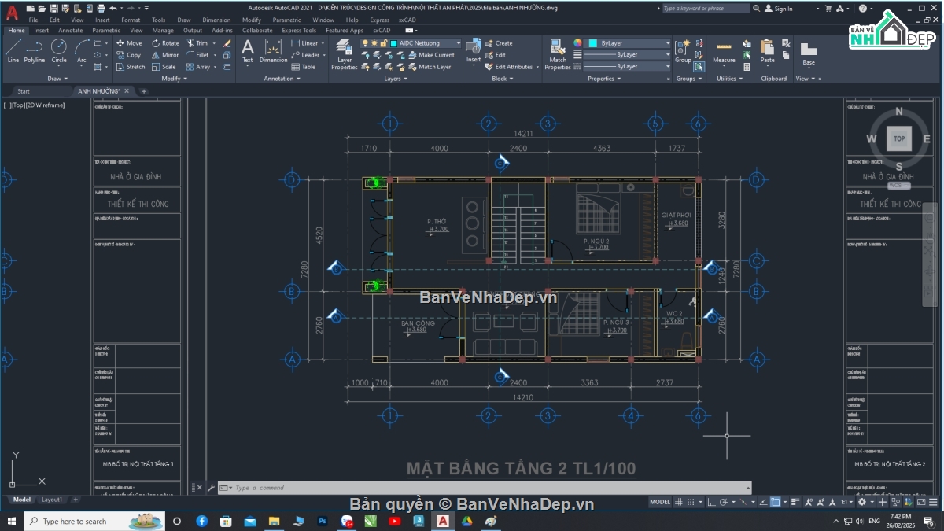Image resolution: width=944 pixels, height=531 pixels.
Task: Select the Move tool in Modify panel
Action: coord(131,43)
